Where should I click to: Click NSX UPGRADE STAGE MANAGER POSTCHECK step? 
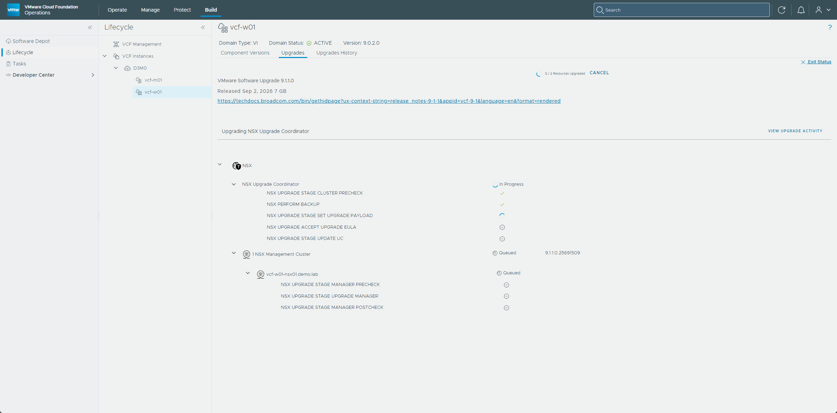(332, 307)
